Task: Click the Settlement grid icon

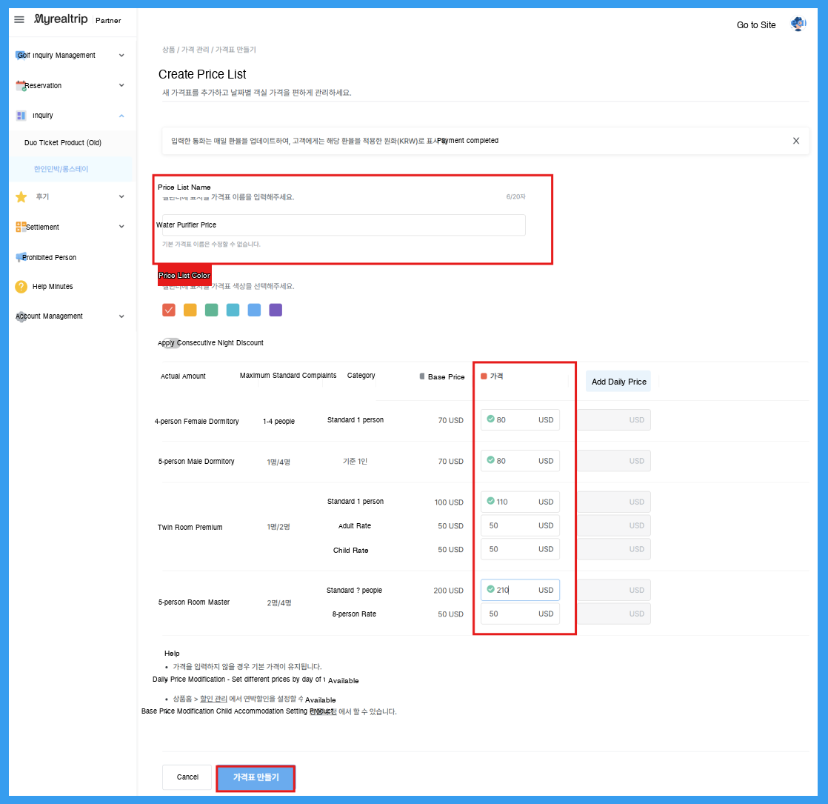Action: (x=21, y=227)
